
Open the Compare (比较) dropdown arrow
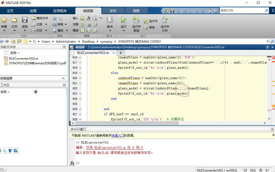tap(46, 24)
